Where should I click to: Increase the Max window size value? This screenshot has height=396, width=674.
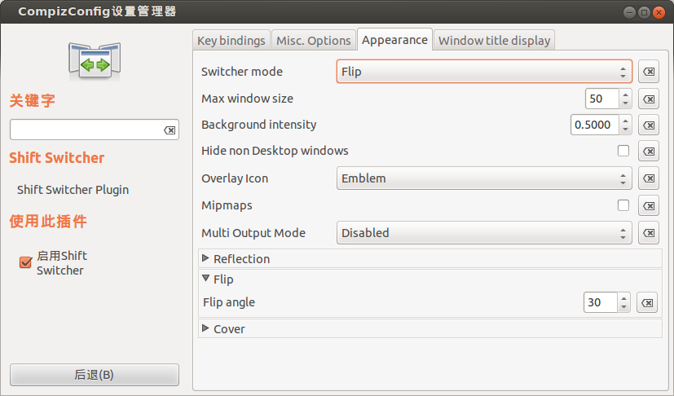(625, 95)
